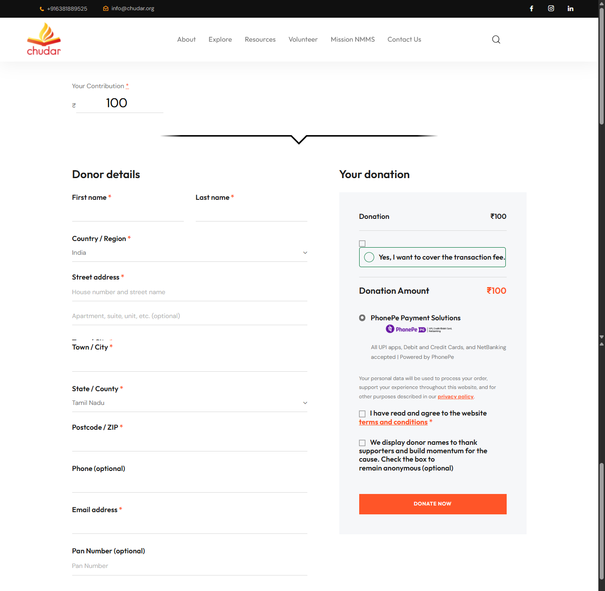Agree to the website terms checkbox
The height and width of the screenshot is (591, 605).
tap(362, 414)
